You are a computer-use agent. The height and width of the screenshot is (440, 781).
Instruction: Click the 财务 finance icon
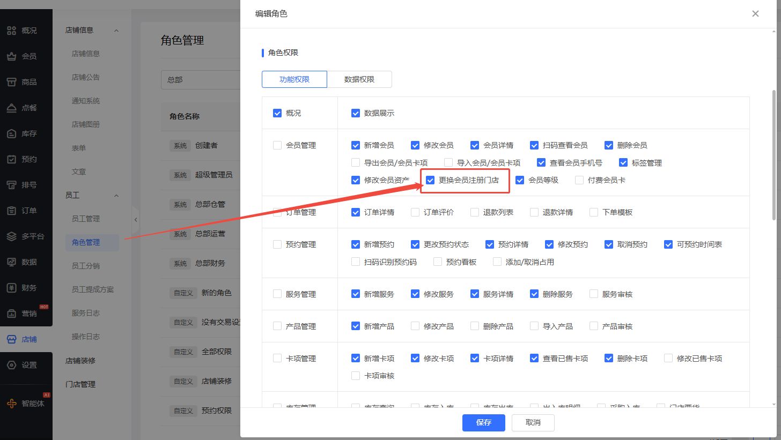(x=12, y=288)
